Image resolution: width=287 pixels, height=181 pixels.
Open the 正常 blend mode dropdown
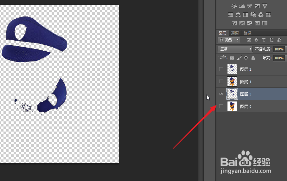(235, 49)
